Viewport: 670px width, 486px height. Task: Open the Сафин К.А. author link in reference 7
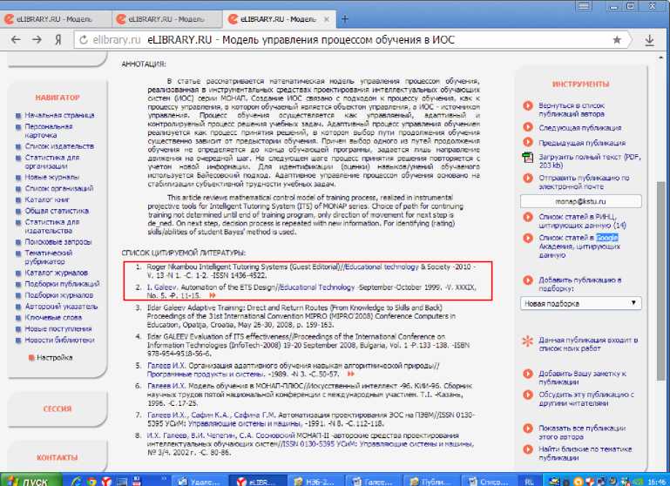209,415
